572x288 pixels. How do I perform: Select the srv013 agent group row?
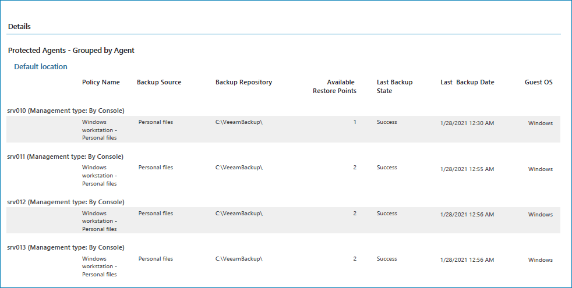click(66, 248)
